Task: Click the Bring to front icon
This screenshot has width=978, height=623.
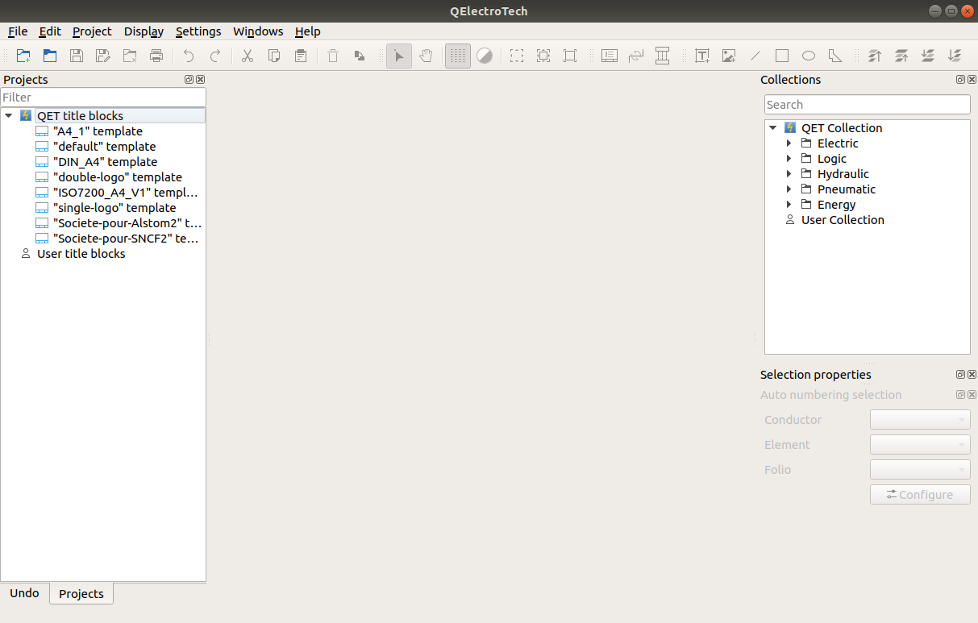Action: pos(875,56)
